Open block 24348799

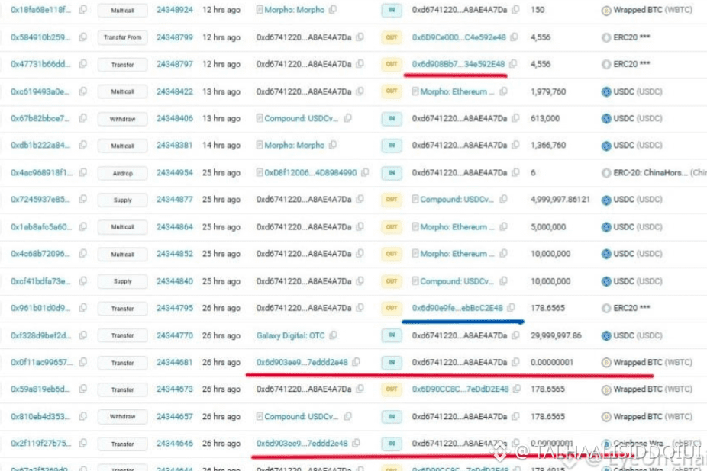click(x=175, y=37)
